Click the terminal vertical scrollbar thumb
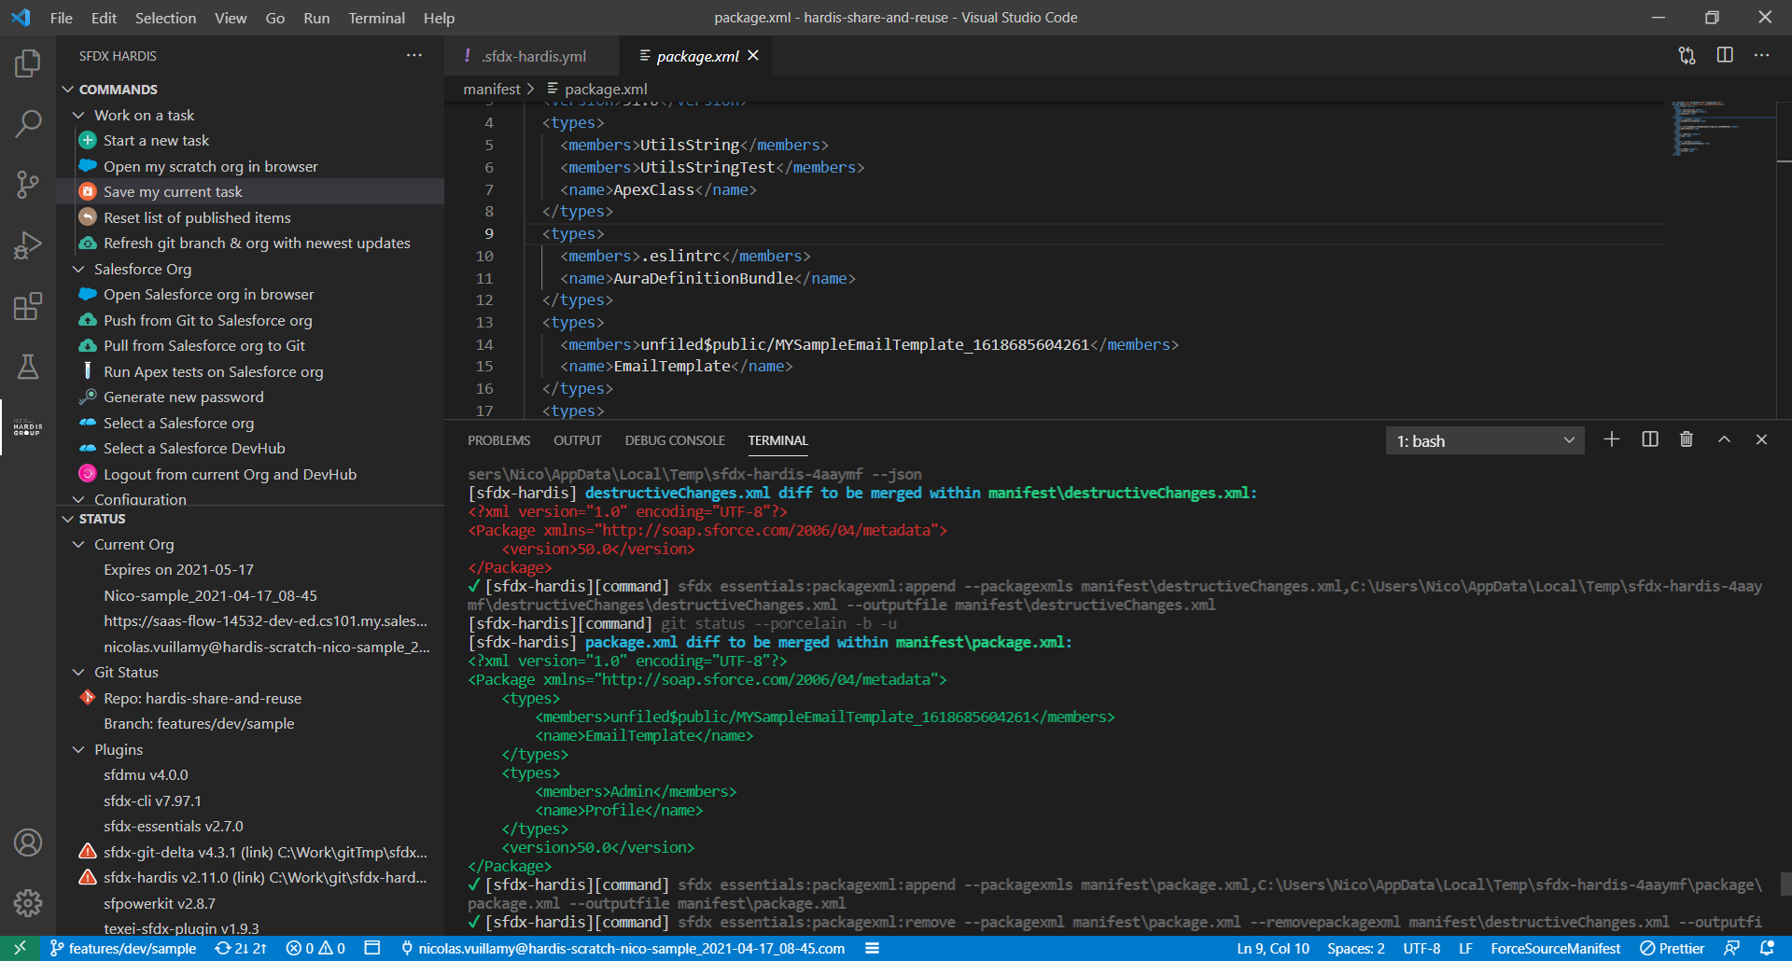 (1785, 884)
